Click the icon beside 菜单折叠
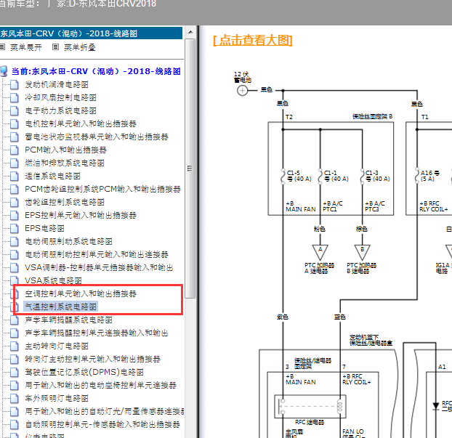 coord(56,47)
